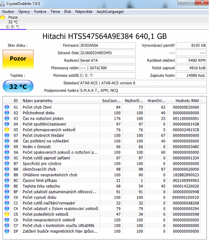Image resolution: width=210 pixels, height=242 pixels.
Task: Minimize the CrystalDiskInfo window
Action: tap(182, 3)
